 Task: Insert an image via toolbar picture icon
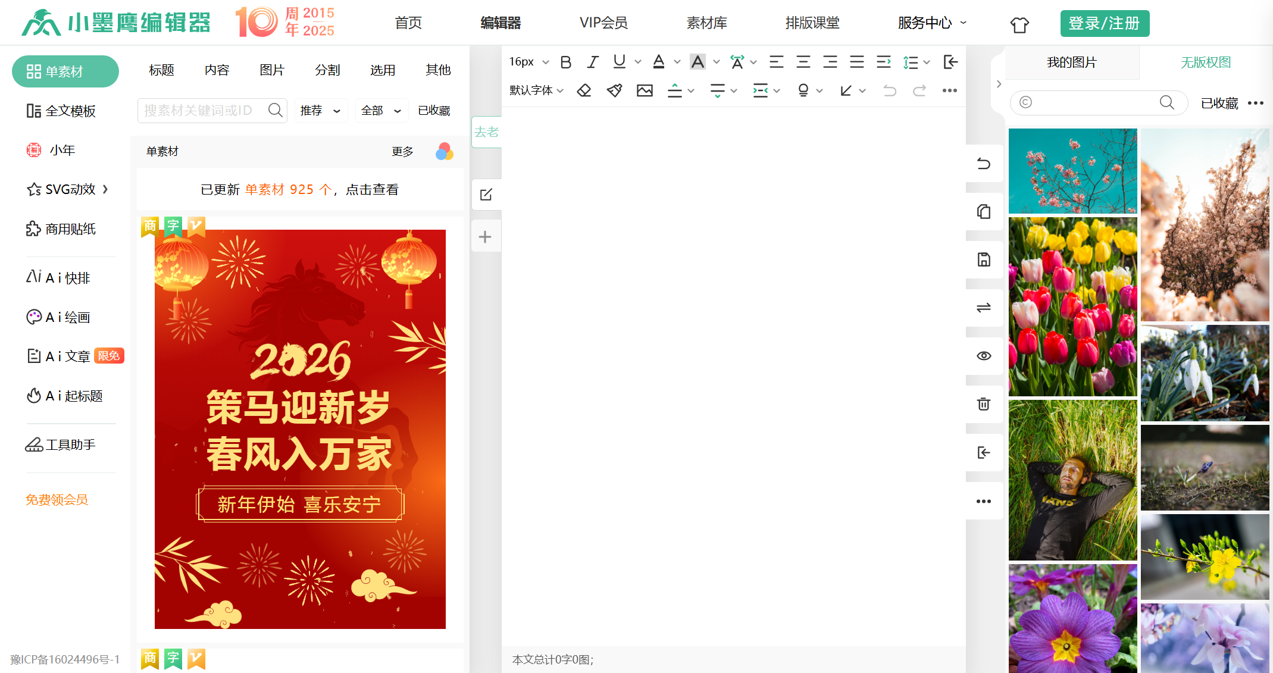pyautogui.click(x=645, y=90)
